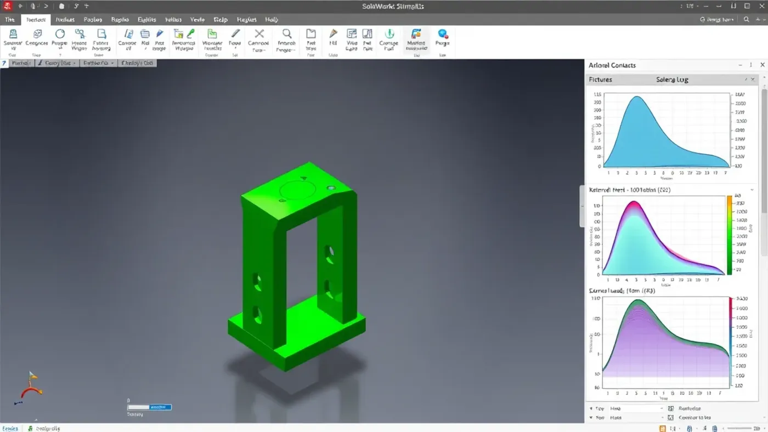
Task: Open the third dropdown tab above the viewport
Action: click(x=99, y=63)
